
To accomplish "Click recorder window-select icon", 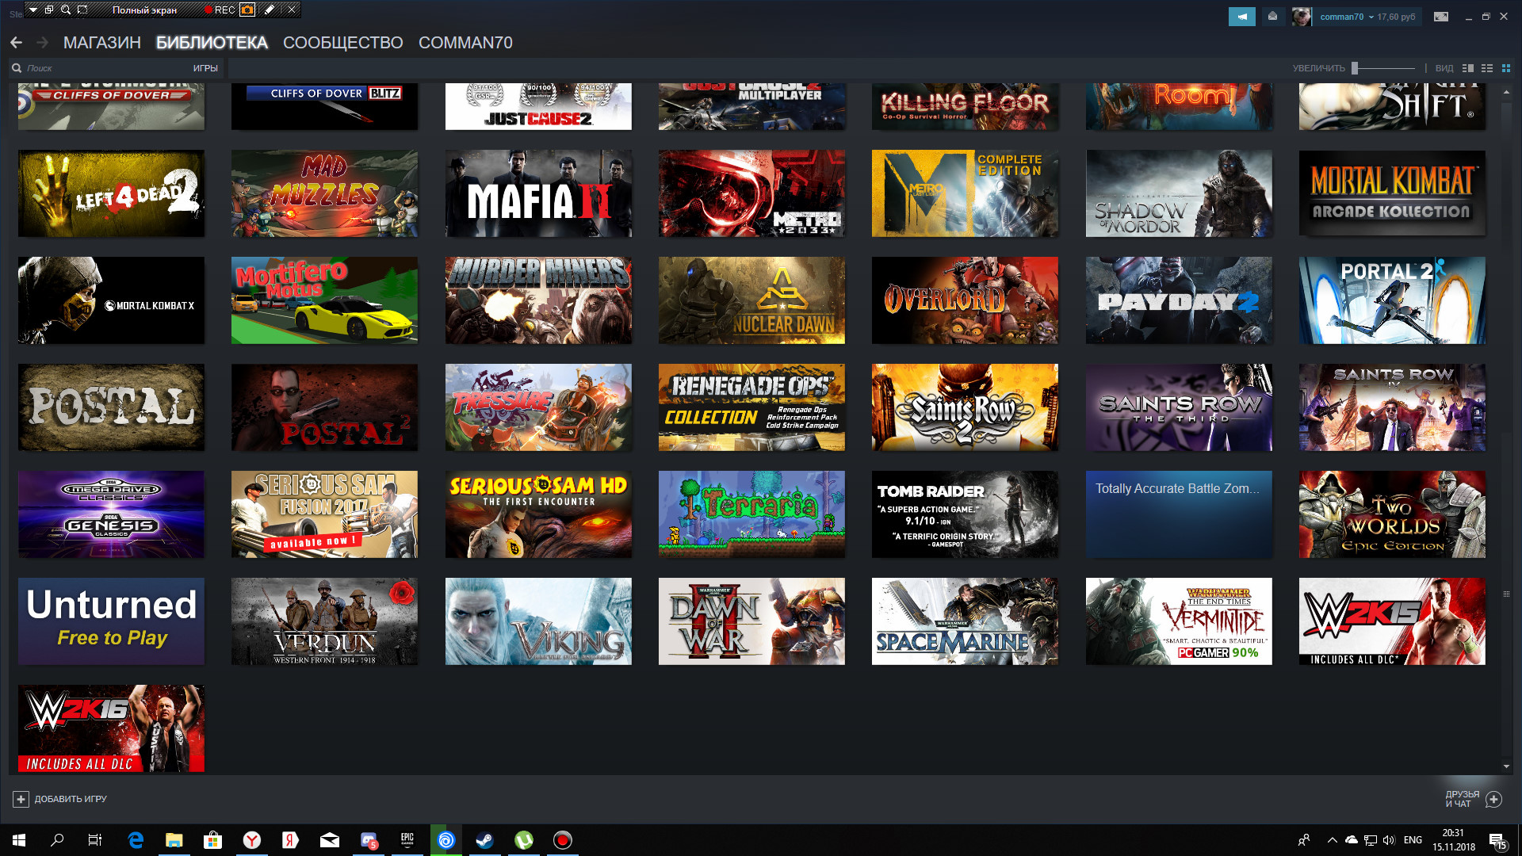I will [x=49, y=10].
